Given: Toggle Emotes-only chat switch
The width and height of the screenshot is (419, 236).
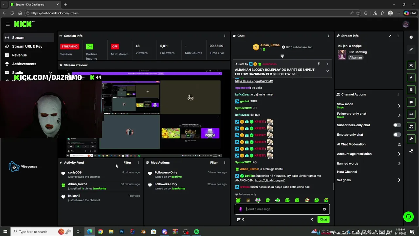Looking at the screenshot, I should 397,135.
